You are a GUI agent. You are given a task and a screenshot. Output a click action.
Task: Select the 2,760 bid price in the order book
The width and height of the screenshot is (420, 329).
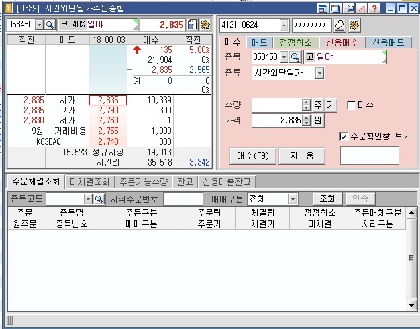tap(108, 121)
